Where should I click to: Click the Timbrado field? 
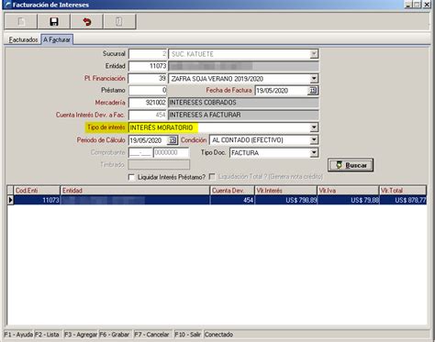tap(159, 165)
